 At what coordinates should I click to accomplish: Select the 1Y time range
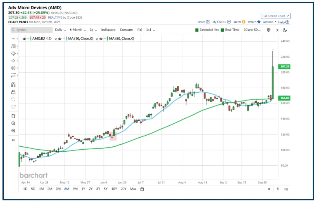click(83, 189)
